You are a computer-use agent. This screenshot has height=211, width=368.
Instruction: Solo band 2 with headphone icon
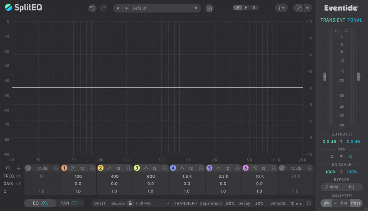pyautogui.click(x=128, y=168)
